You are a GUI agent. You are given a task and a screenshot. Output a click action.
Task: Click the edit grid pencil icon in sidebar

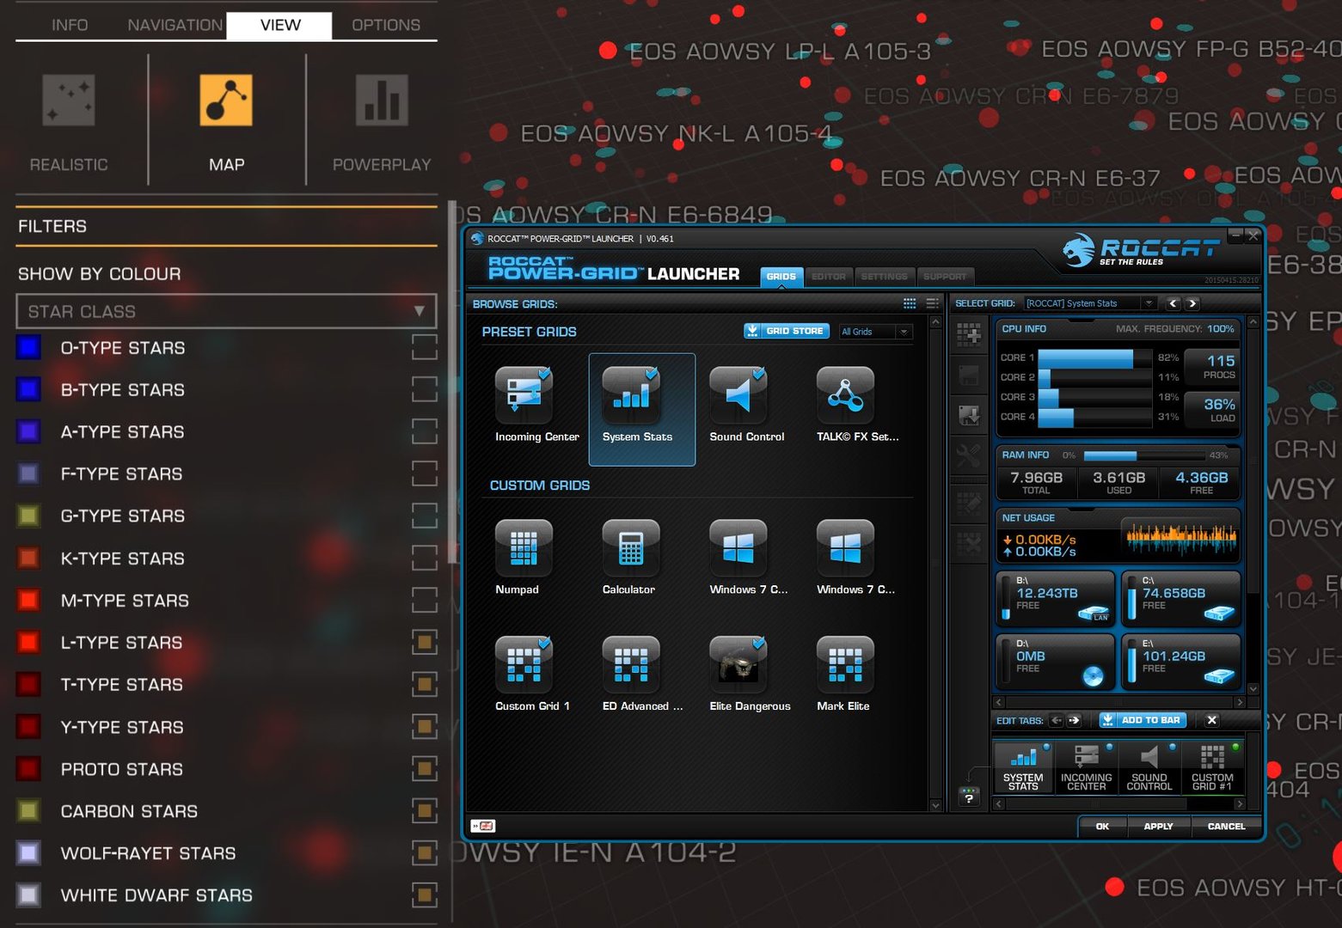click(x=969, y=503)
